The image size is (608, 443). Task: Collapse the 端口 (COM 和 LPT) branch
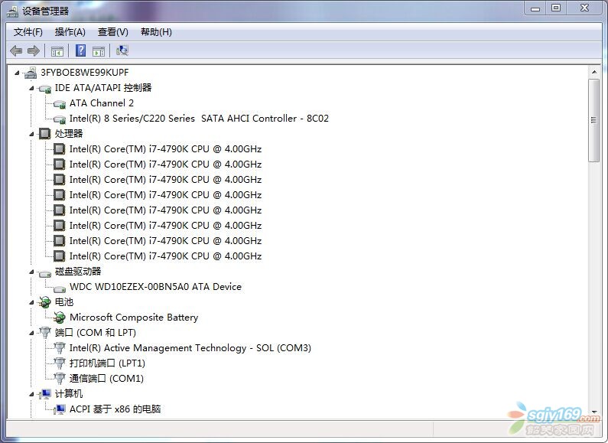(x=31, y=333)
